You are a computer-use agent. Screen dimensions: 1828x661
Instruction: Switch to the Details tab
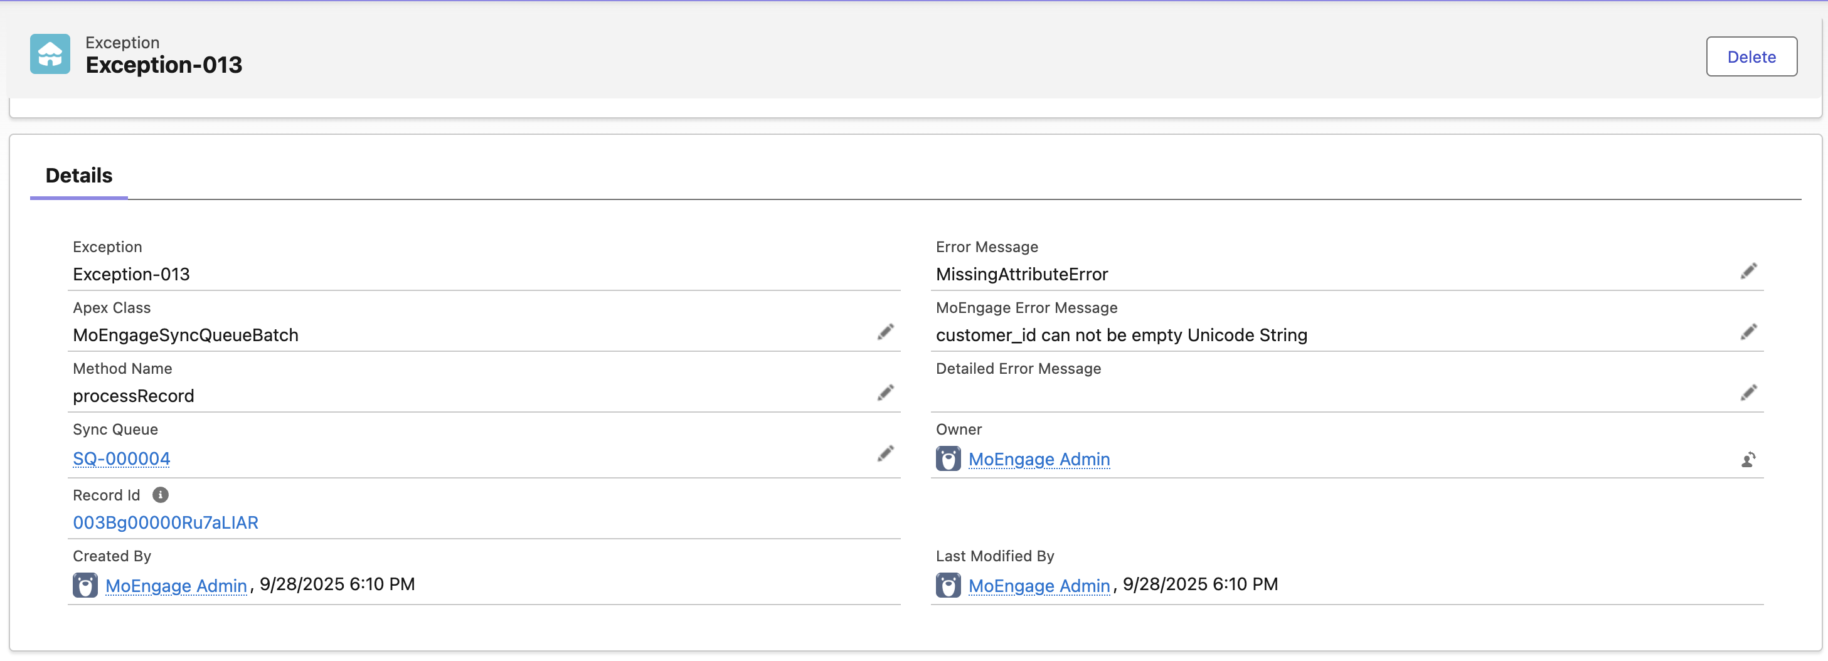click(79, 176)
